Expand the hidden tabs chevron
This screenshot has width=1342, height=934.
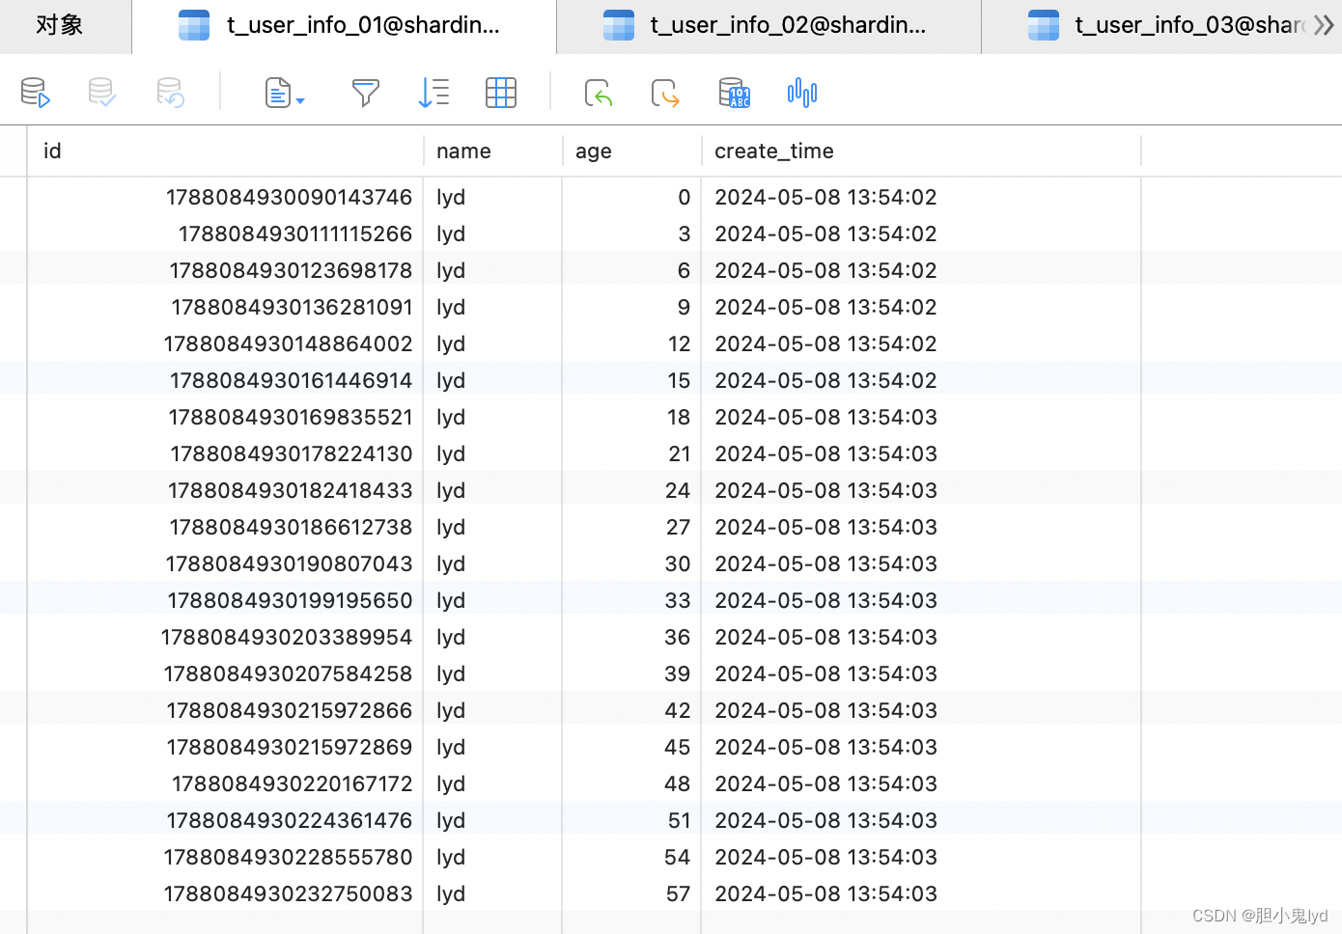1324,25
